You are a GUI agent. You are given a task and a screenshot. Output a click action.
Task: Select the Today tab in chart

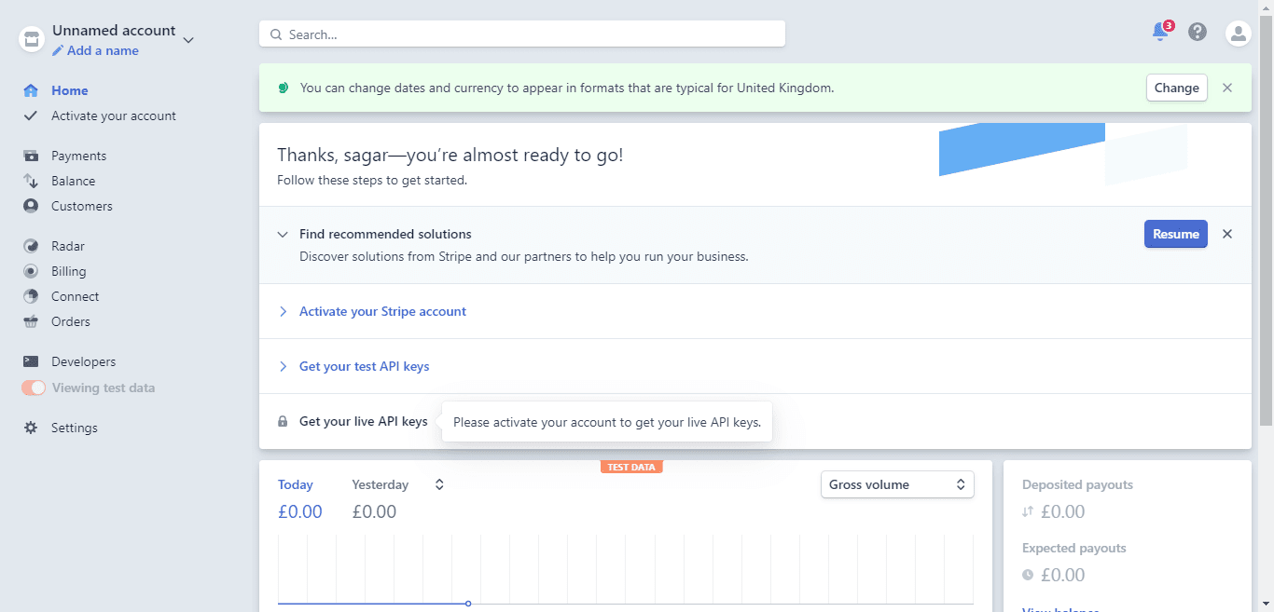(x=296, y=484)
